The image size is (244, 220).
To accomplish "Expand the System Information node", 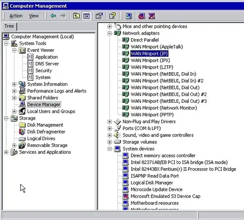I will [x=14, y=84].
